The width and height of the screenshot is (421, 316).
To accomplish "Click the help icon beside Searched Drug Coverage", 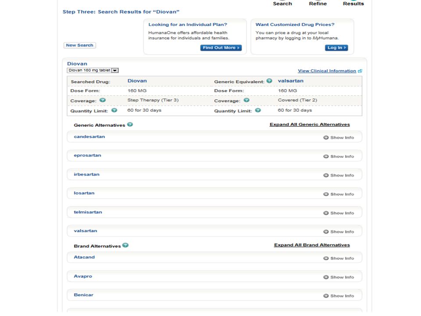I will (103, 100).
